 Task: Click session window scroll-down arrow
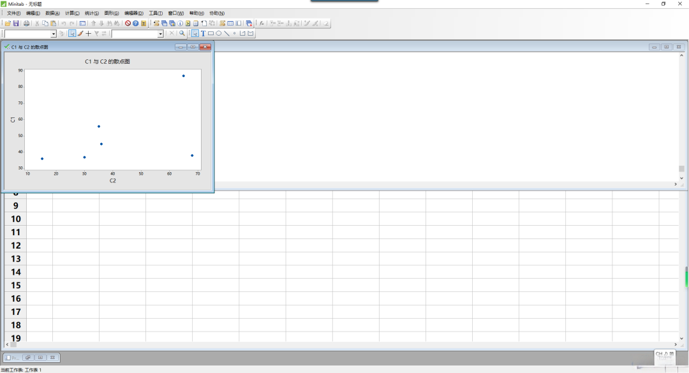(681, 178)
